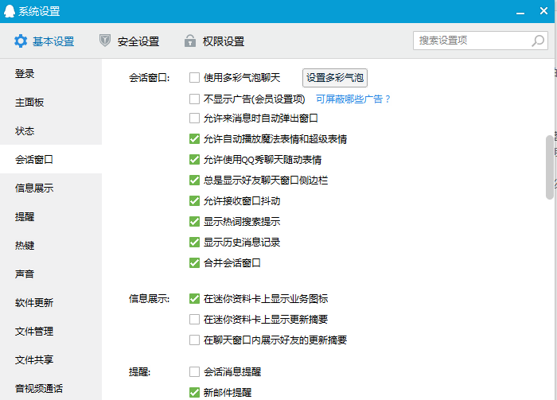Open the 状态 section in sidebar
This screenshot has height=400, width=557.
tap(51, 131)
